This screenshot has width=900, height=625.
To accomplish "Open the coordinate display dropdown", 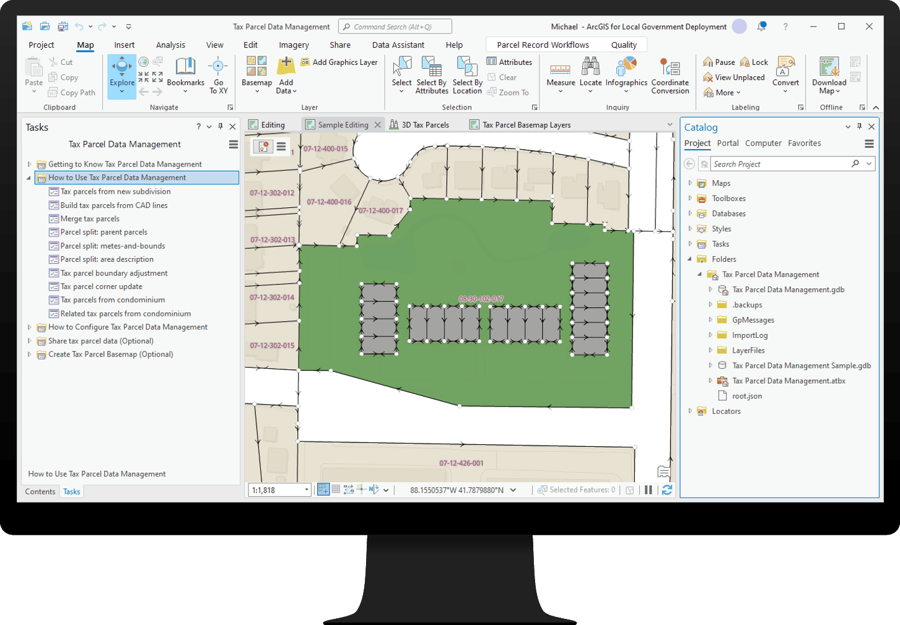I will [x=513, y=490].
